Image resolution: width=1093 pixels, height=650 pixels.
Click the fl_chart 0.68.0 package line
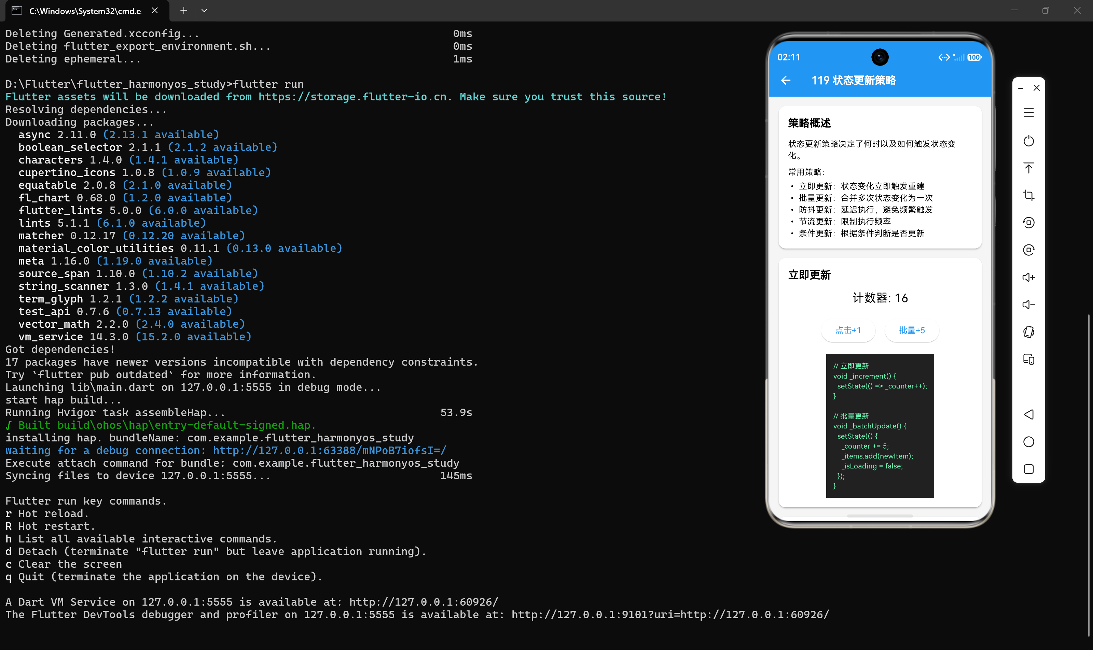[x=125, y=198]
